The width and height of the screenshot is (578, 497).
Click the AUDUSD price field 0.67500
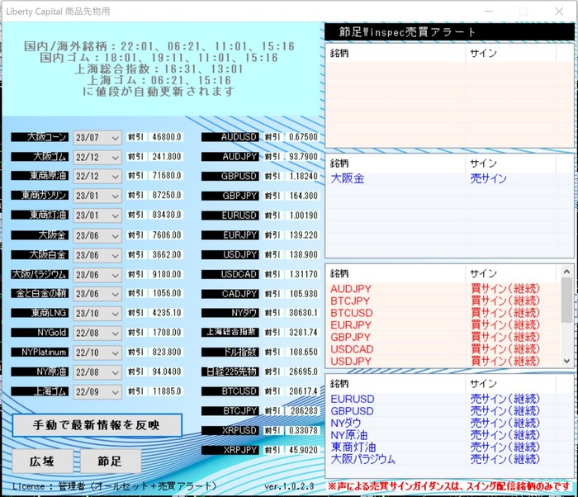click(303, 137)
